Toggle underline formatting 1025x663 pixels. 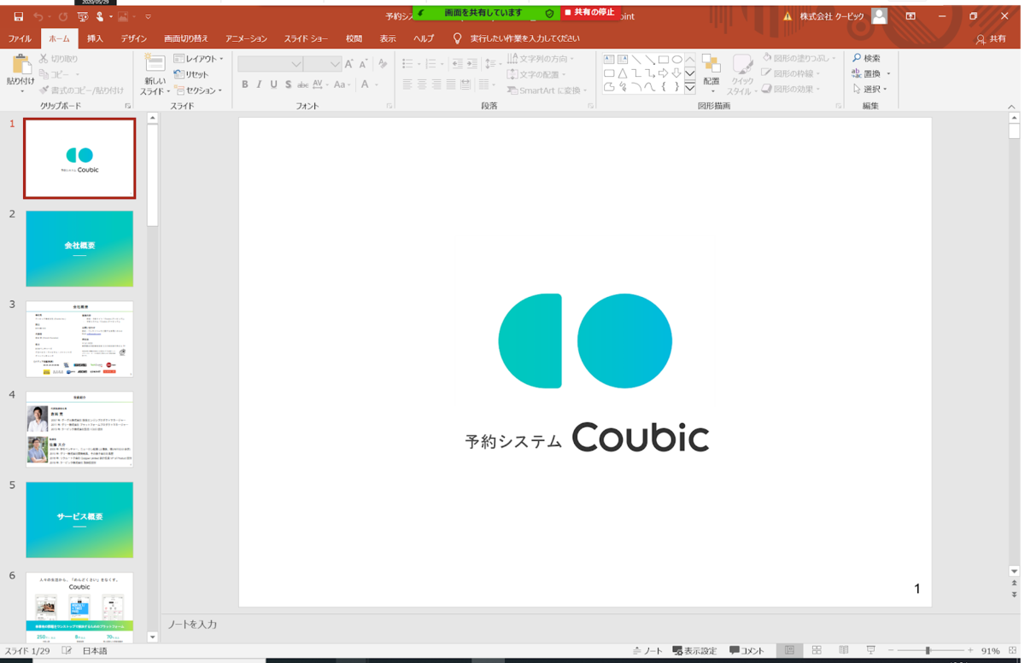coord(273,84)
